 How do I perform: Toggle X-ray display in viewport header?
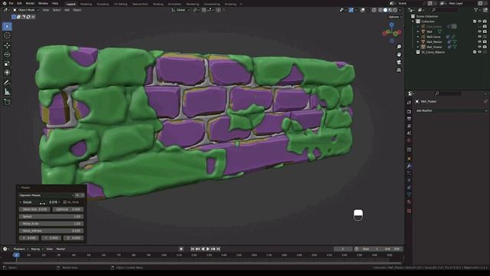[x=374, y=10]
